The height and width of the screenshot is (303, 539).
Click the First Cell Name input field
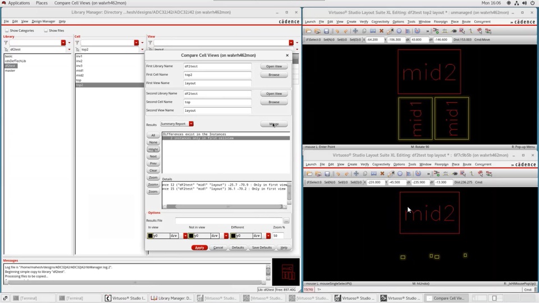point(217,75)
